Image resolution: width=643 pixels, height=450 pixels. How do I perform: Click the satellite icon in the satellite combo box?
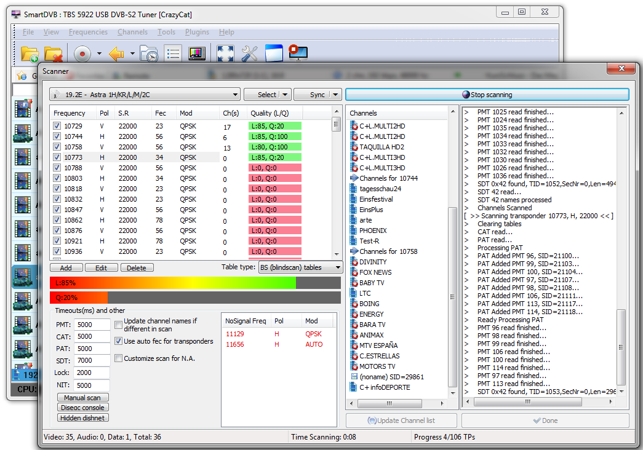pyautogui.click(x=57, y=95)
